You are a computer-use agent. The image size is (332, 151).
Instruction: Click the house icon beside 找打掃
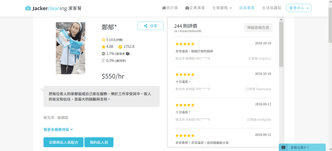coord(164,8)
